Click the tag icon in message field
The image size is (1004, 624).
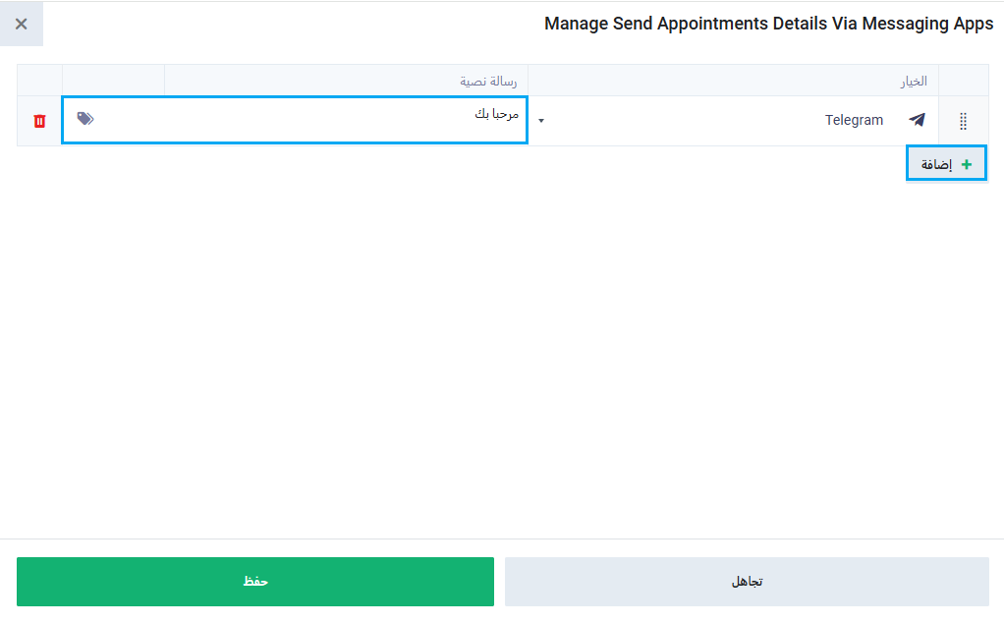[85, 118]
